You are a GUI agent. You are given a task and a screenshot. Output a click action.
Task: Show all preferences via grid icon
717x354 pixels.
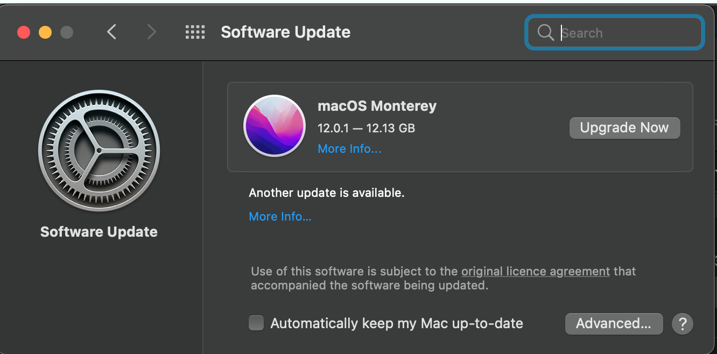195,32
